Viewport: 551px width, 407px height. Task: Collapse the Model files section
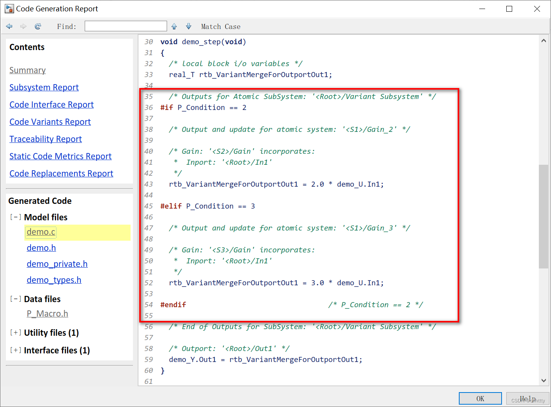pos(16,217)
